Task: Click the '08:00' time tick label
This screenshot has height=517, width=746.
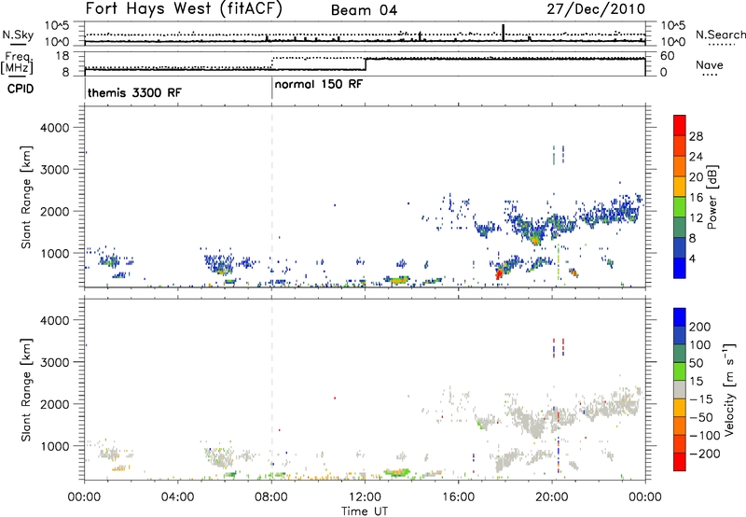Action: [x=271, y=497]
